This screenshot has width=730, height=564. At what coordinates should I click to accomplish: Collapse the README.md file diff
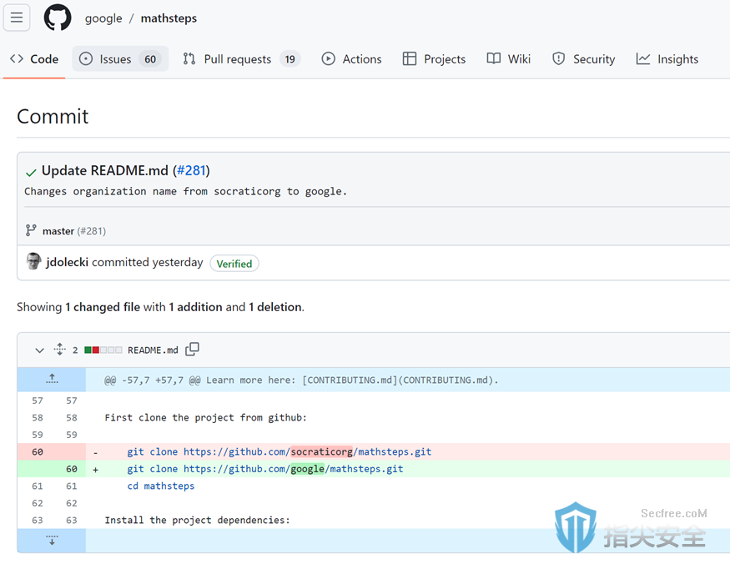pos(39,350)
